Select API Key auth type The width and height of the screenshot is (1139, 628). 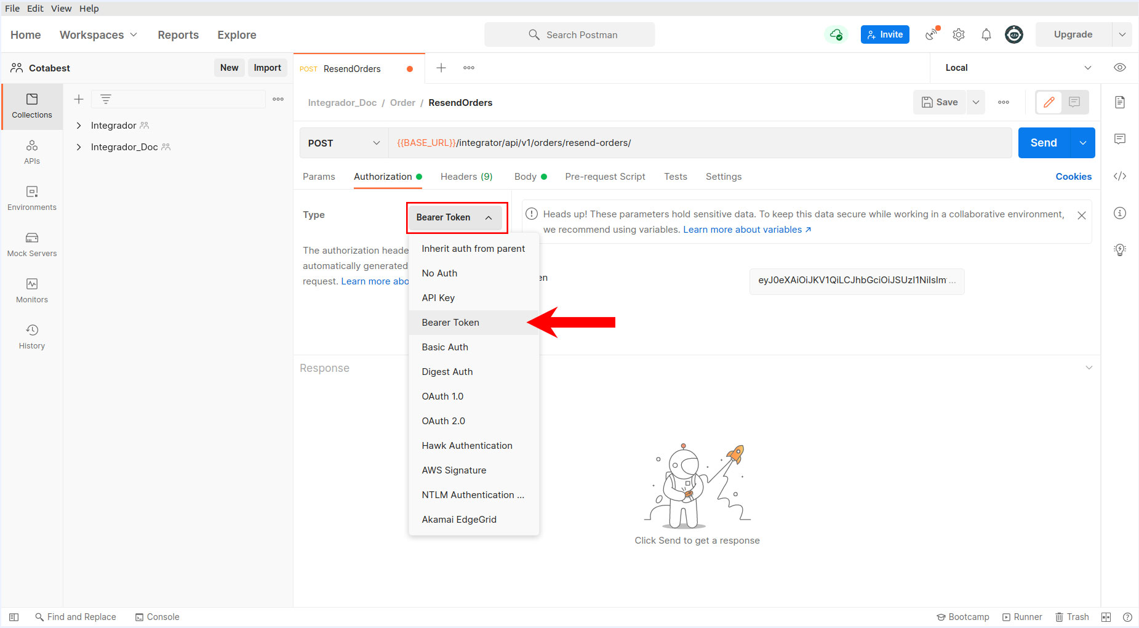point(474,298)
